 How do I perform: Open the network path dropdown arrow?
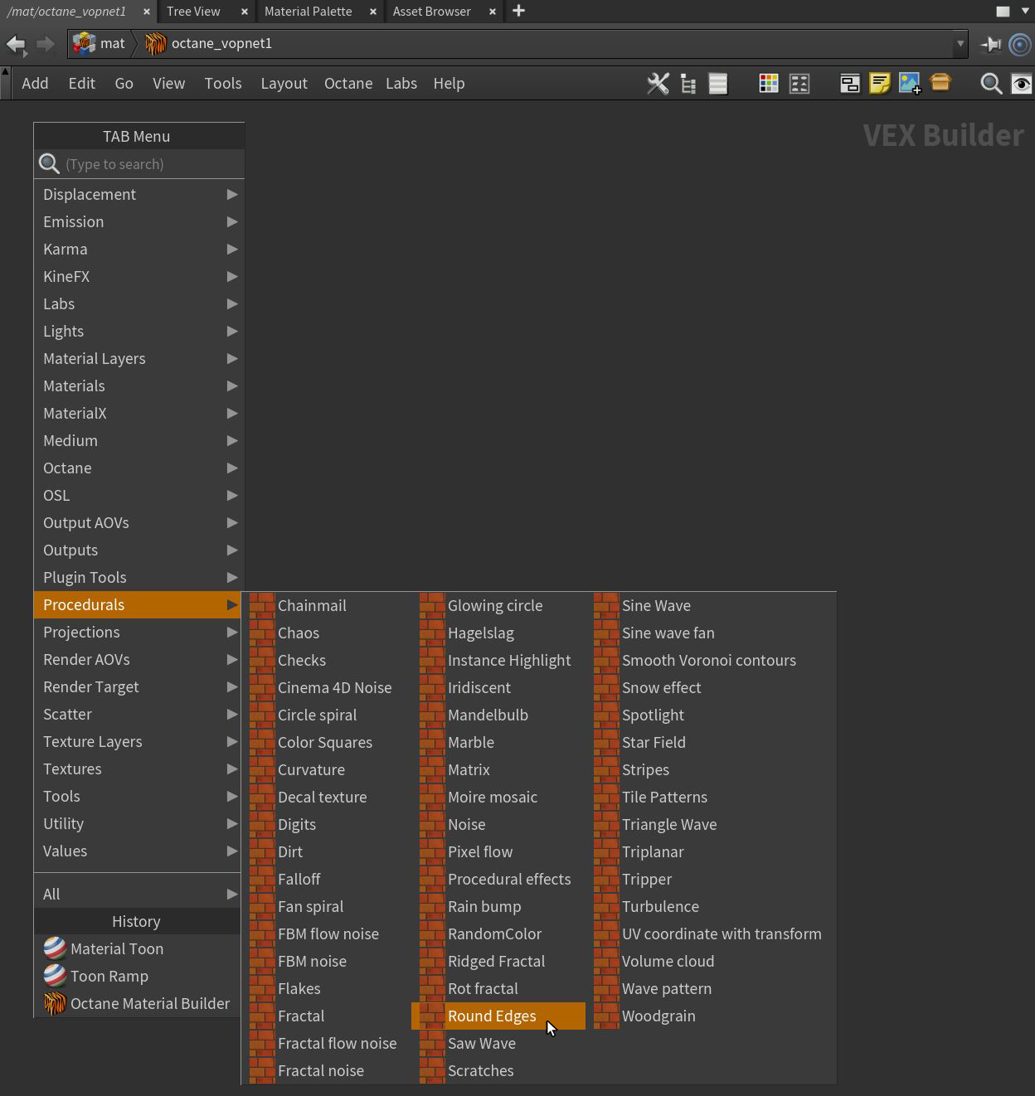[x=960, y=44]
